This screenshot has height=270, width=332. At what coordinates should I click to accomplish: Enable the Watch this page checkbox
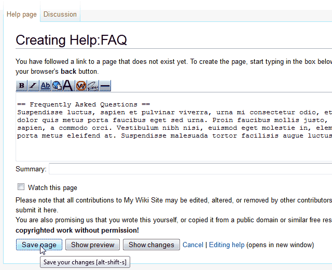click(x=21, y=187)
